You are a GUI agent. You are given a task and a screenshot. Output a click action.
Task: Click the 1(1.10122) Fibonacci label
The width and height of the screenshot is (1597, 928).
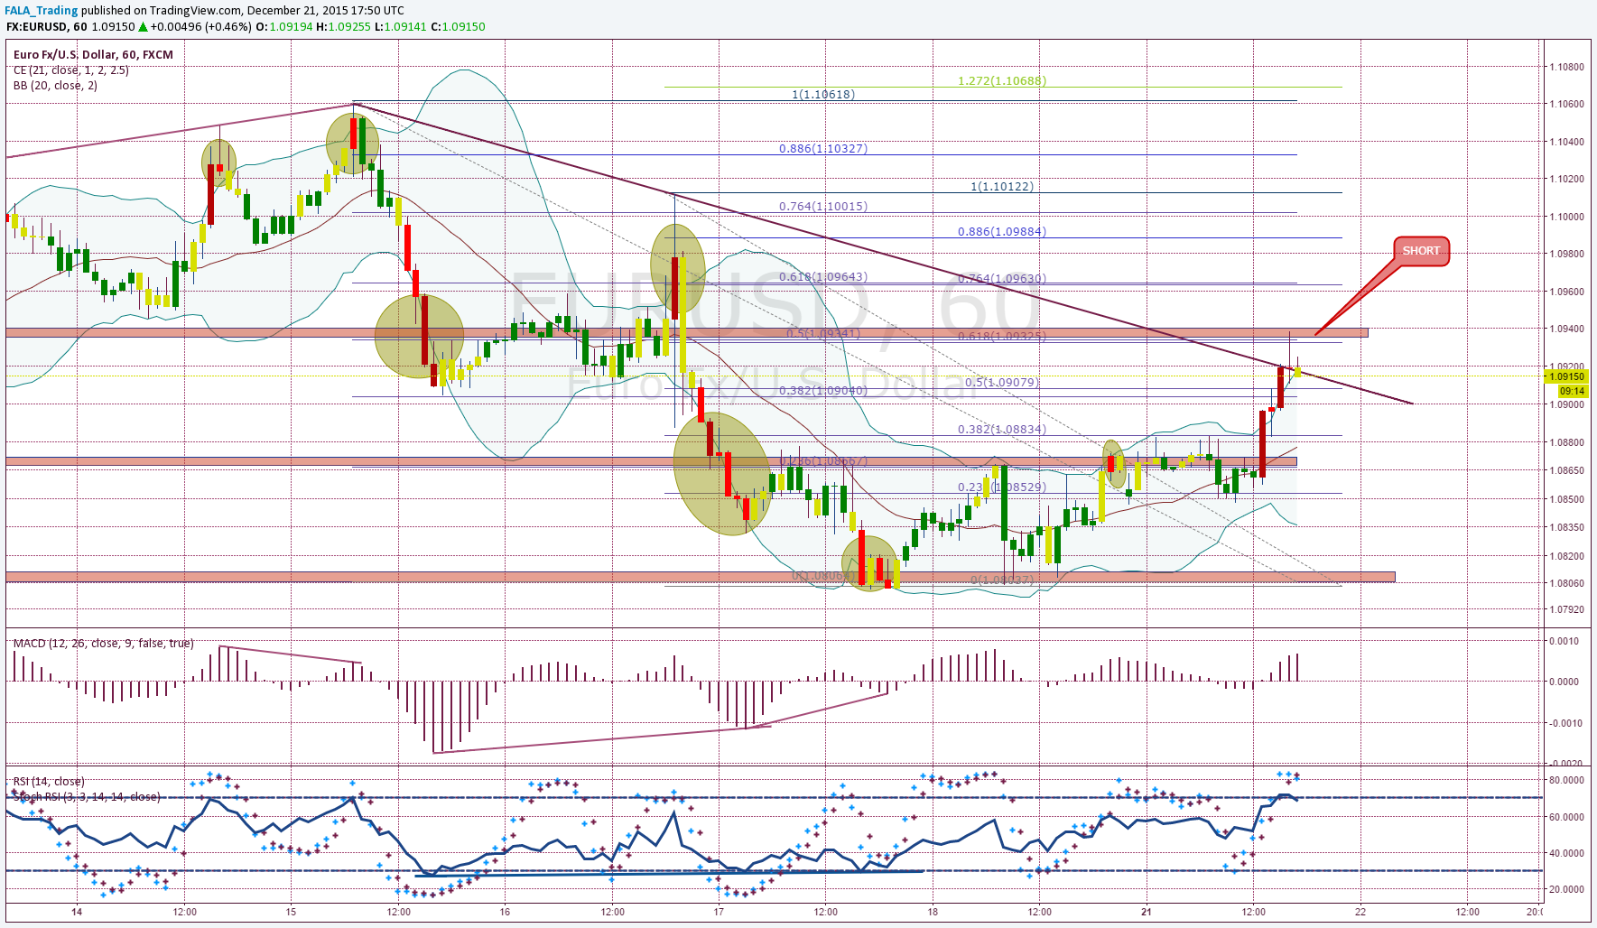(1002, 186)
